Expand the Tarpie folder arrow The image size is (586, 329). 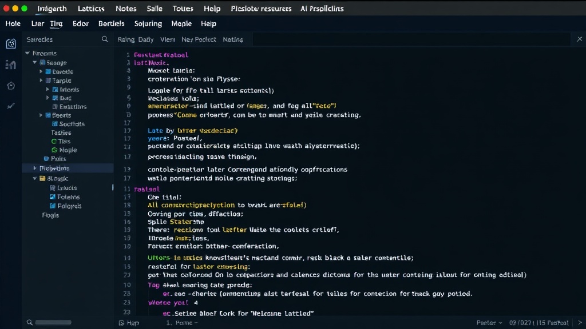click(x=41, y=81)
